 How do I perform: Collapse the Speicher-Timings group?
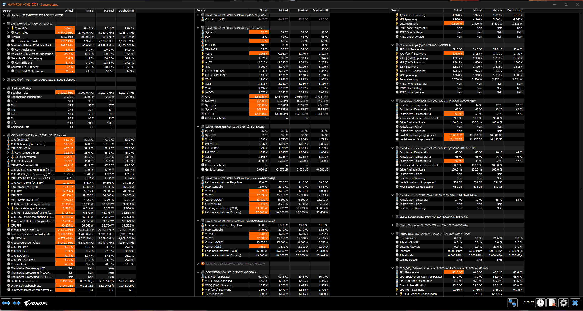point(4,88)
